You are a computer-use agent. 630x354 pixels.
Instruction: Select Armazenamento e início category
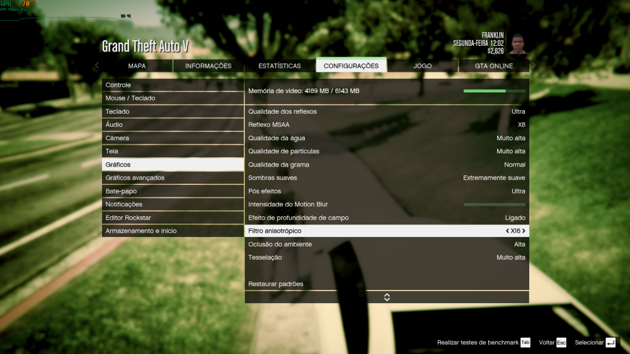tap(173, 231)
